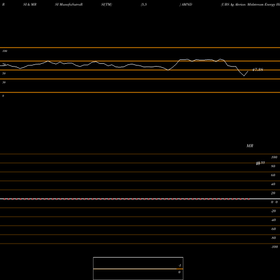Image resolution: width=280 pixels, height=280 pixels.
Task: Click the 'SI & MR' header label
Action: (30, 4)
